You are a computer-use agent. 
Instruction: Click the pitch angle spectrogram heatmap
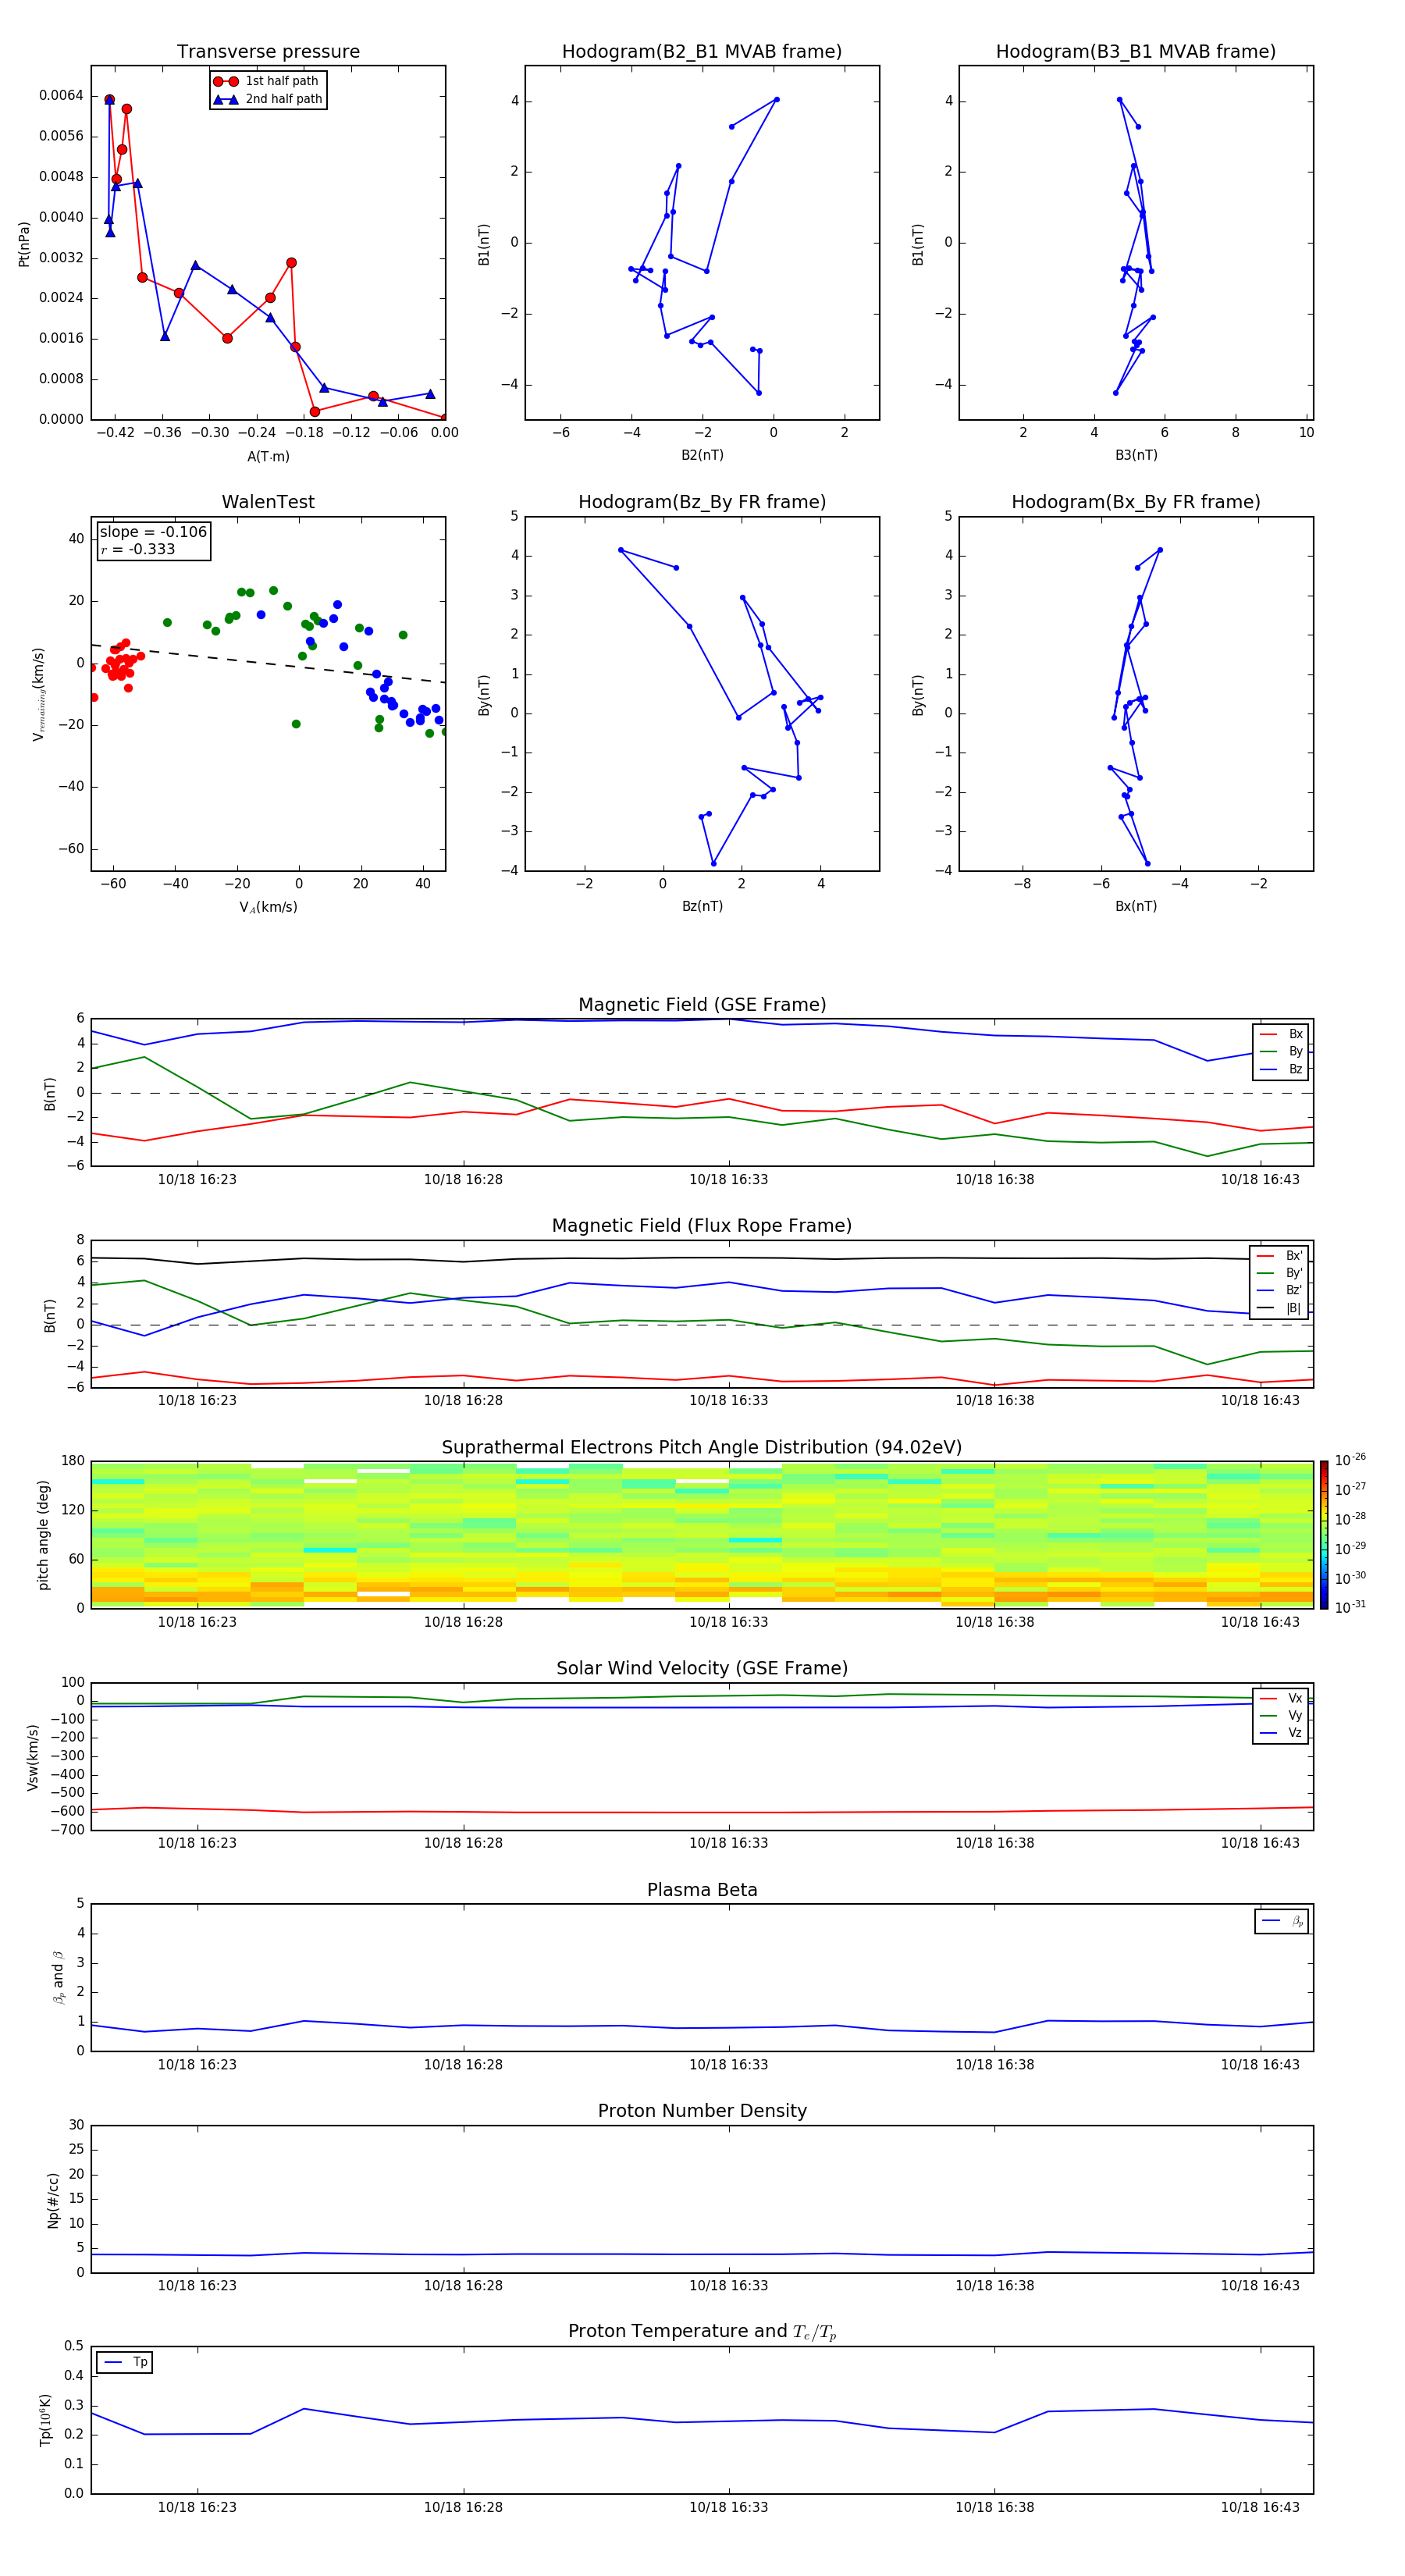[702, 1535]
